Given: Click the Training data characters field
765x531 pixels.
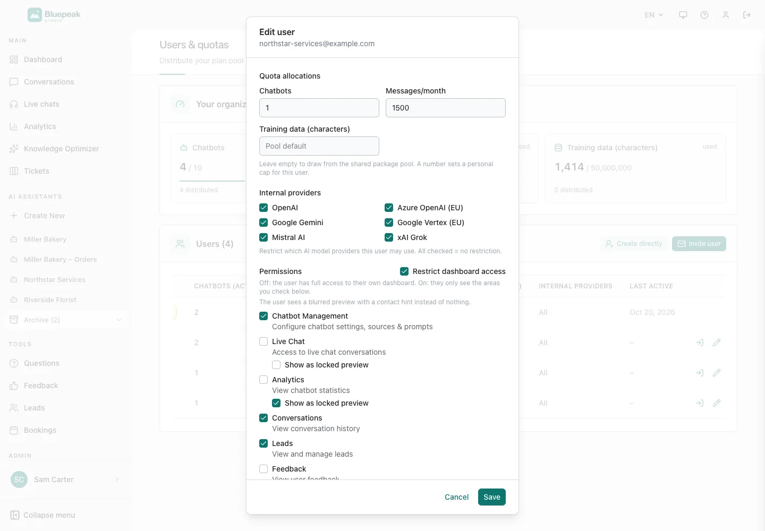Looking at the screenshot, I should pos(319,146).
